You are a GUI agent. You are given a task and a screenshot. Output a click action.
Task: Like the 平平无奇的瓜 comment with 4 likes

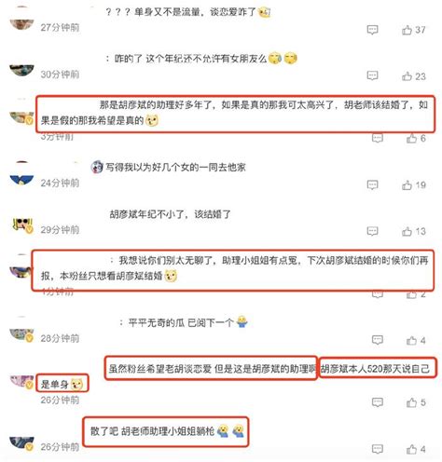pos(411,340)
